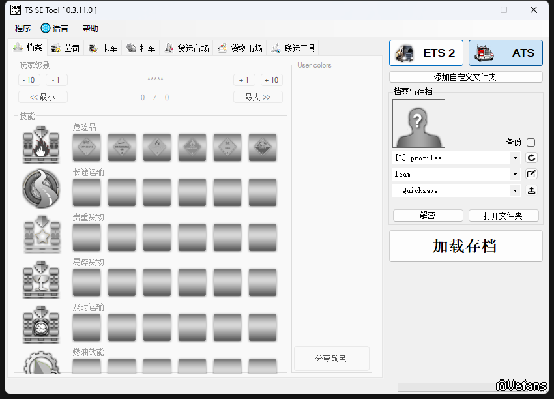Viewport: 554px width, 399px height.
Task: Click the +10 player level button
Action: [x=272, y=80]
